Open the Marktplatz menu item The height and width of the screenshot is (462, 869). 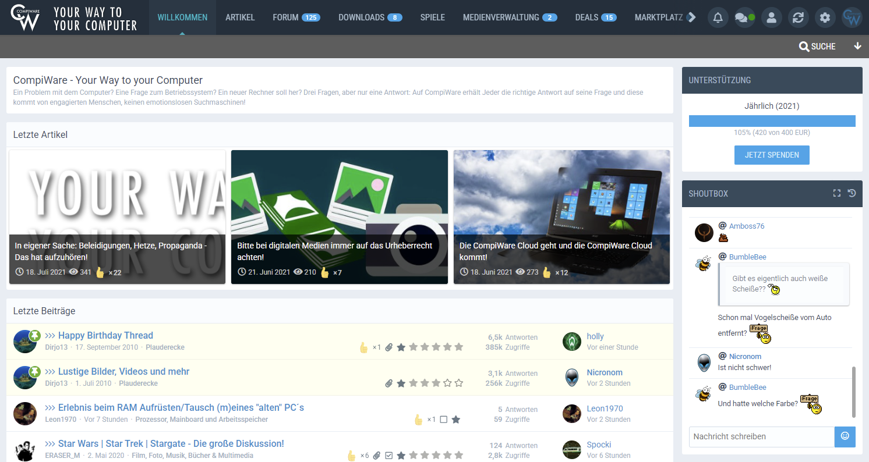click(659, 17)
